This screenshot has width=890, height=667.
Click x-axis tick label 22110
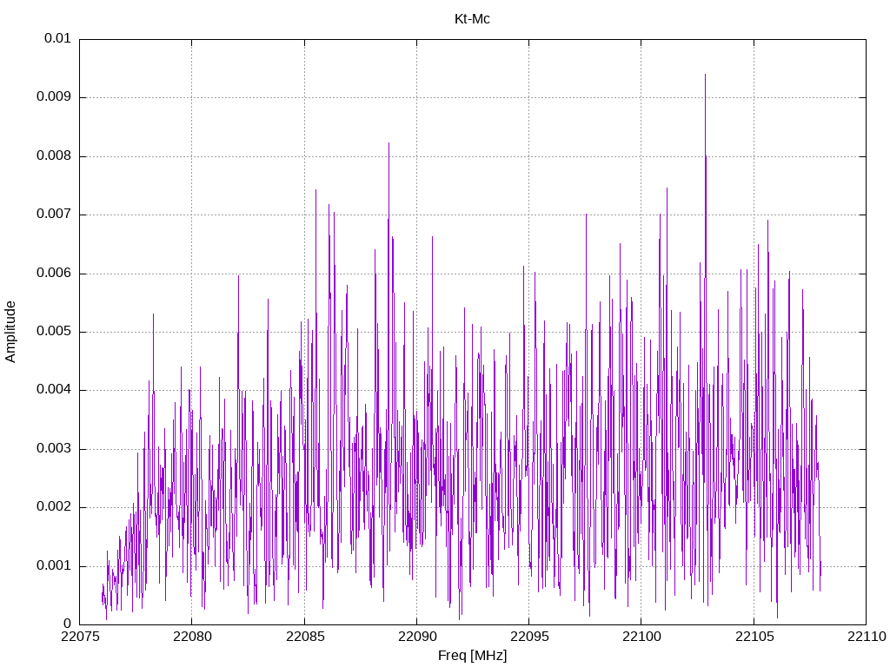click(867, 637)
